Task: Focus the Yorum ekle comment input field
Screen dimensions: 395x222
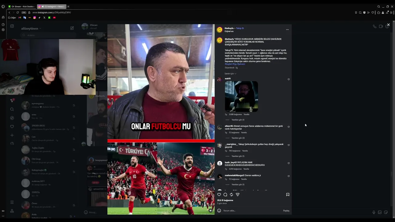Action: [252, 211]
